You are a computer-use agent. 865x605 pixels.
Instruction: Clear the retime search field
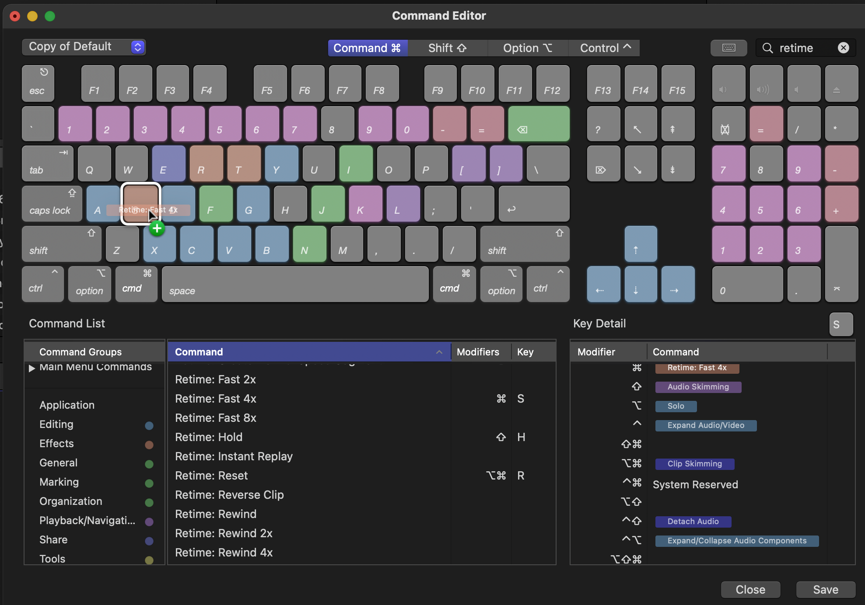coord(843,48)
